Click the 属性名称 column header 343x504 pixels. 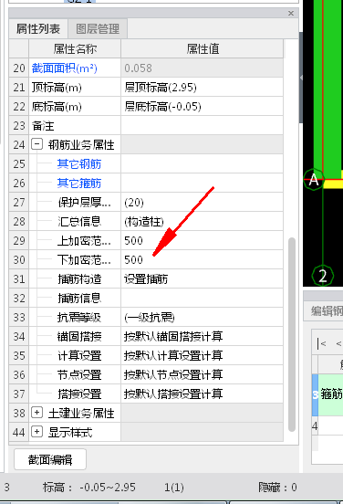(x=75, y=49)
